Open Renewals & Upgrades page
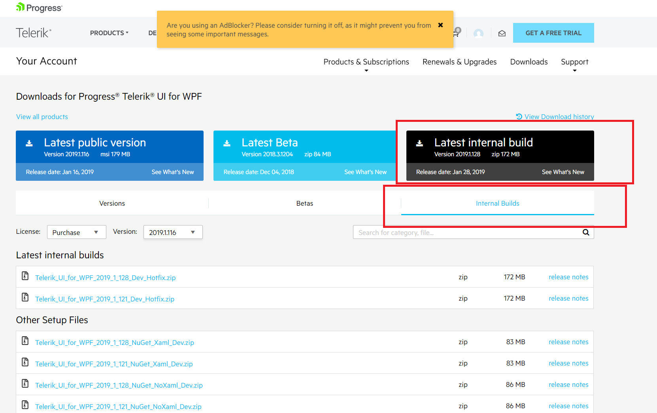The width and height of the screenshot is (657, 413). pyautogui.click(x=459, y=62)
